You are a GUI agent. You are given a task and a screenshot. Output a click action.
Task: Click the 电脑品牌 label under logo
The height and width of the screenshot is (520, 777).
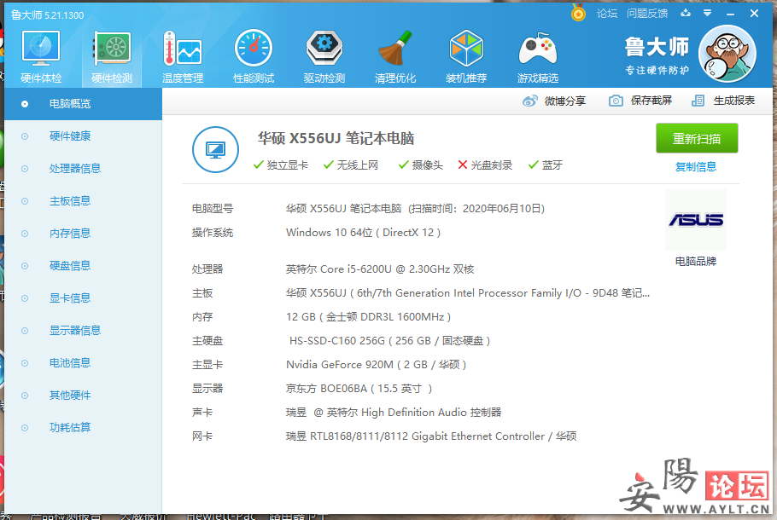[x=696, y=261]
